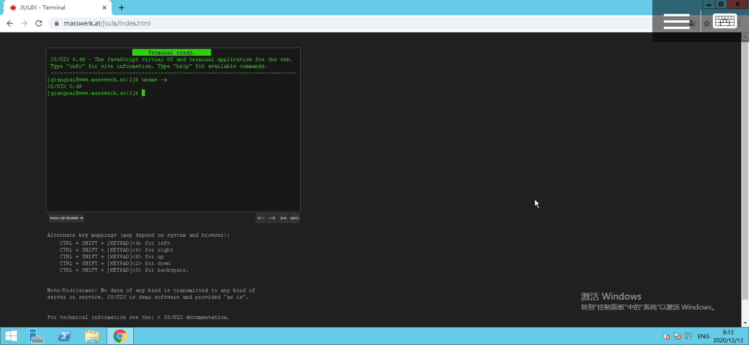The height and width of the screenshot is (345, 749).
Task: Open a new browser tab
Action: (121, 8)
